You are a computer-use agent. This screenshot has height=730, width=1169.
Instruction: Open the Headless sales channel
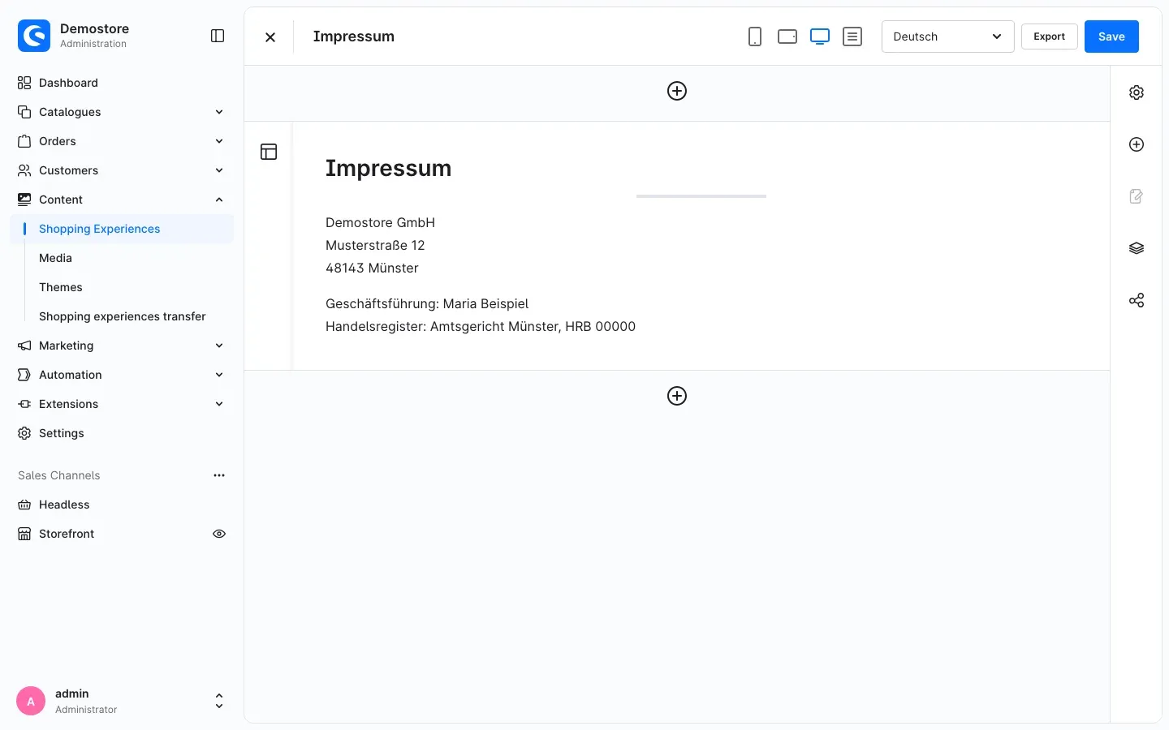(x=122, y=505)
